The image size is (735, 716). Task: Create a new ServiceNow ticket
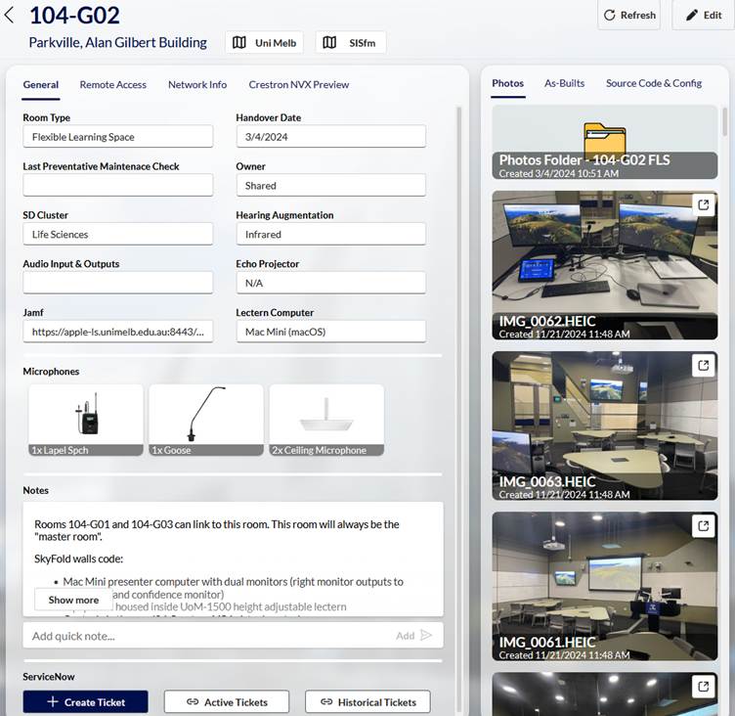pos(85,701)
